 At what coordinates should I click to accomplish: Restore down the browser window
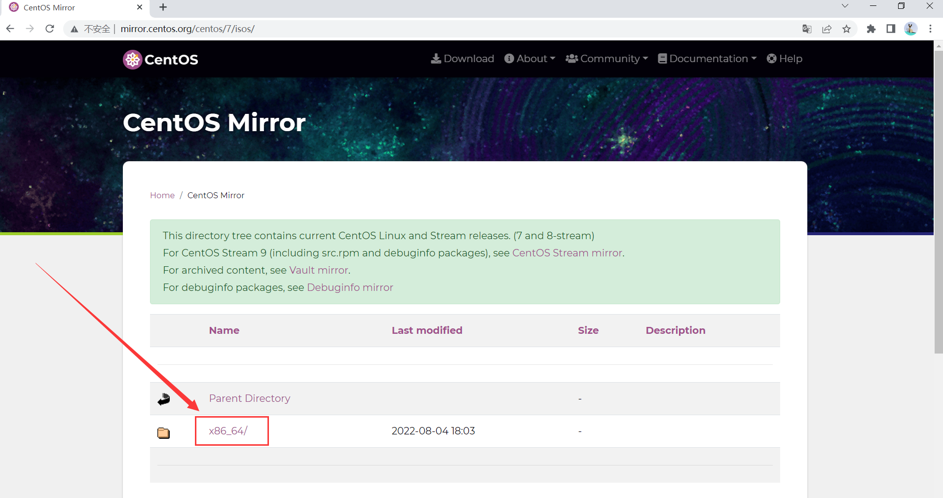coord(901,6)
